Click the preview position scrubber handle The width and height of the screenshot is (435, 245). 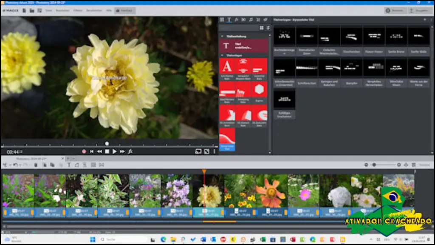[x=107, y=144]
